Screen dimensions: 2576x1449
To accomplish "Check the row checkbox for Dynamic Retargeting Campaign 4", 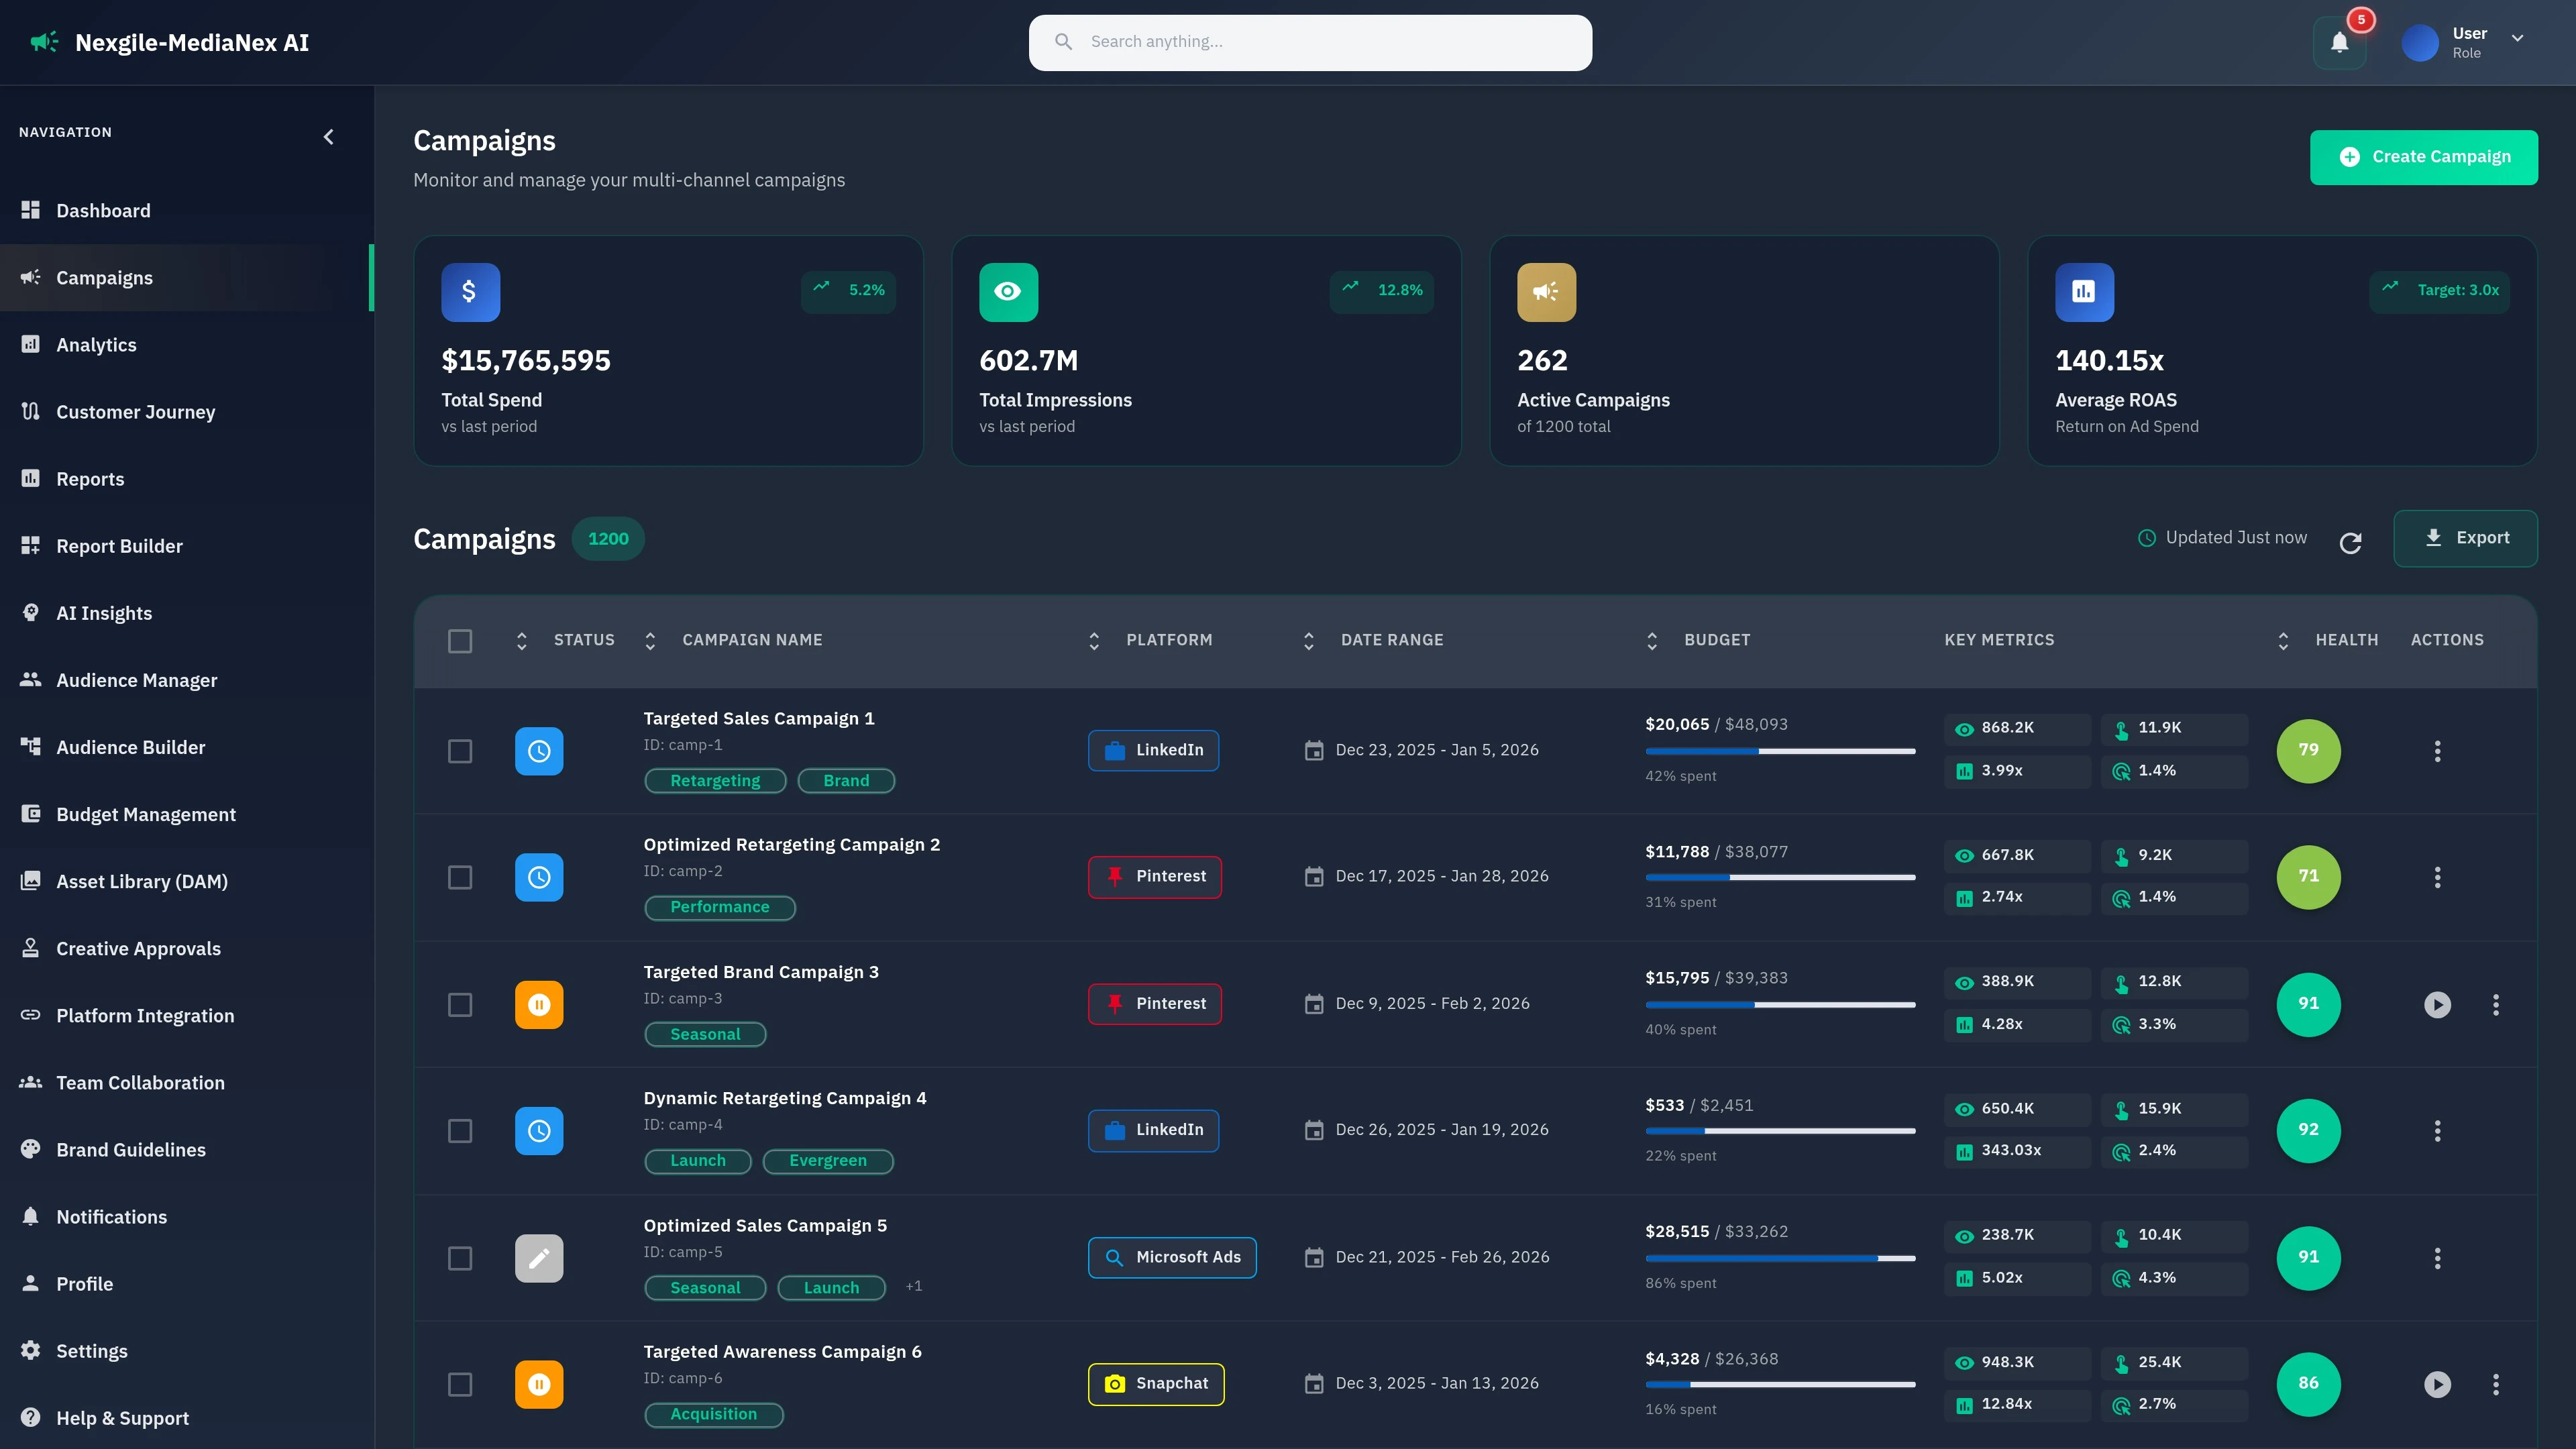I will click(x=460, y=1131).
